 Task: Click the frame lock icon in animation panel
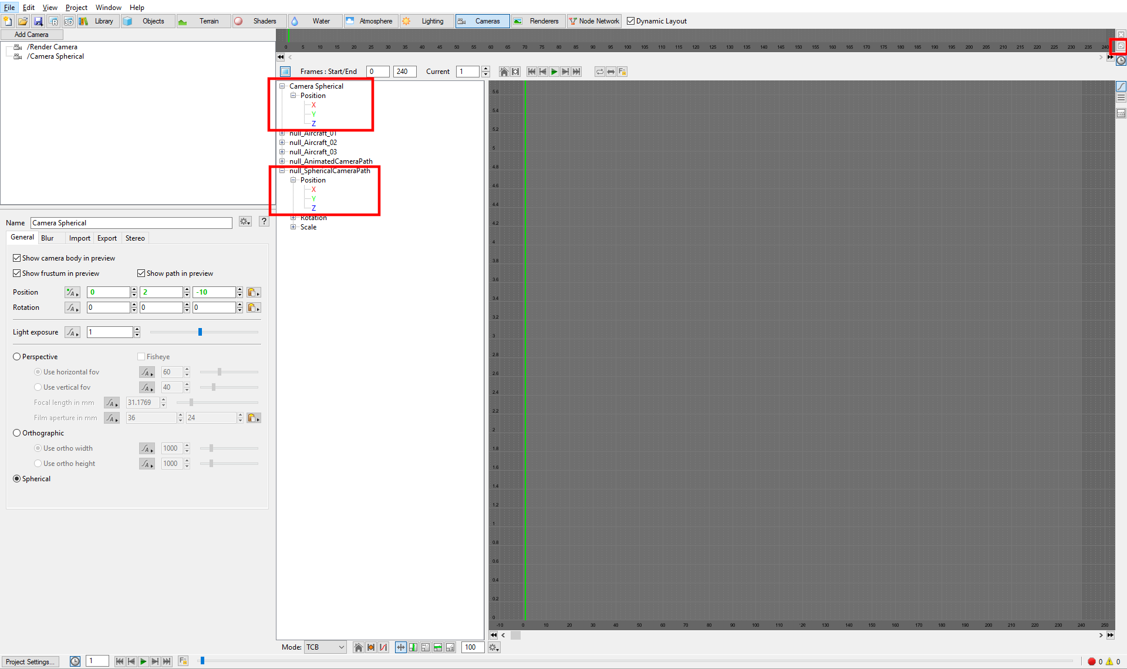[622, 72]
